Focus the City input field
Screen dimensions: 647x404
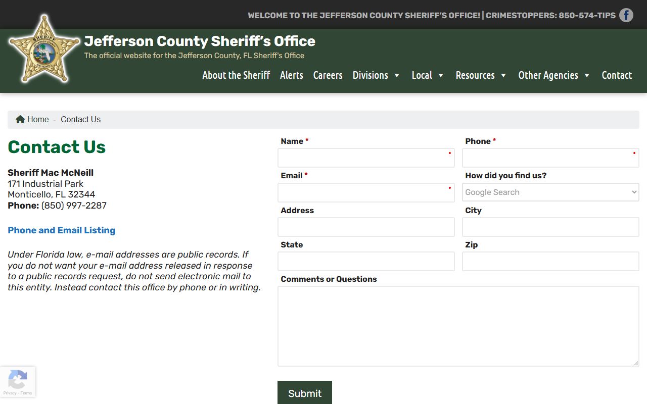(550, 227)
